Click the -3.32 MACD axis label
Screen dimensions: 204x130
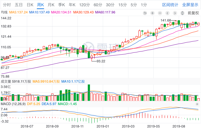point(5,122)
